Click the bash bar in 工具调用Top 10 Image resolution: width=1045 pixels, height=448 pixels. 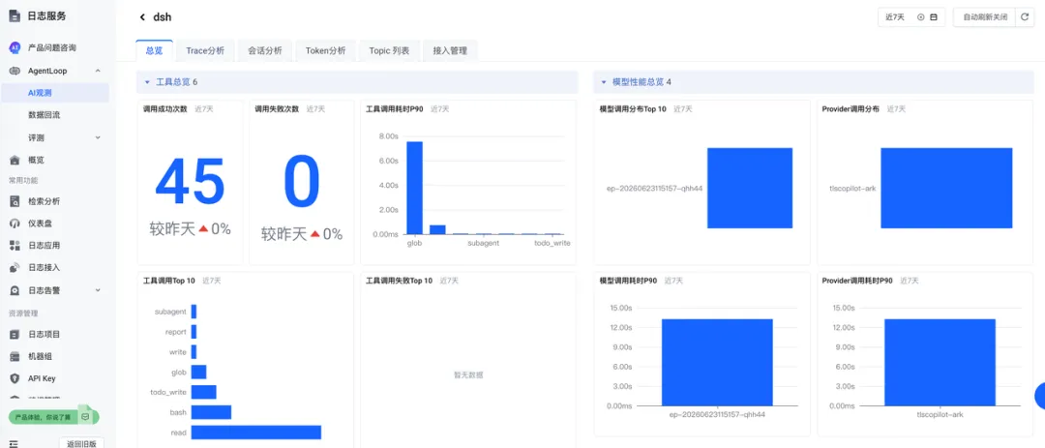click(x=211, y=412)
